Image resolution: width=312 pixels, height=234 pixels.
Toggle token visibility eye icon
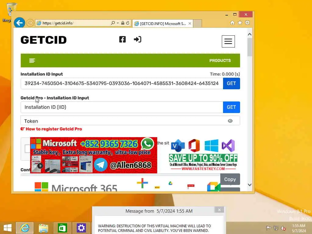click(230, 121)
